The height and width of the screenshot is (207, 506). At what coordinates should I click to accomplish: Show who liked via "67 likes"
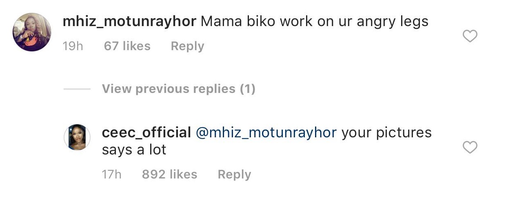[x=127, y=46]
